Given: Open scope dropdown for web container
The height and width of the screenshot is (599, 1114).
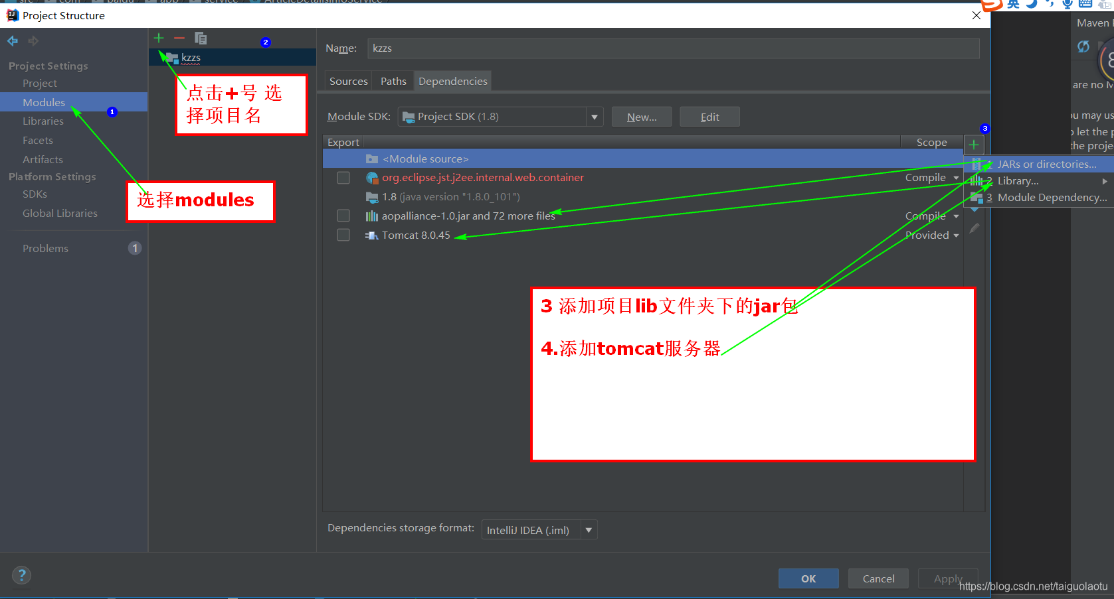Looking at the screenshot, I should tap(956, 178).
